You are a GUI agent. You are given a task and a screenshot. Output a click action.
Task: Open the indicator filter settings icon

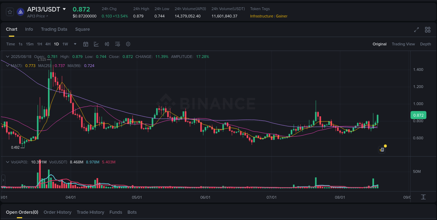point(117,44)
